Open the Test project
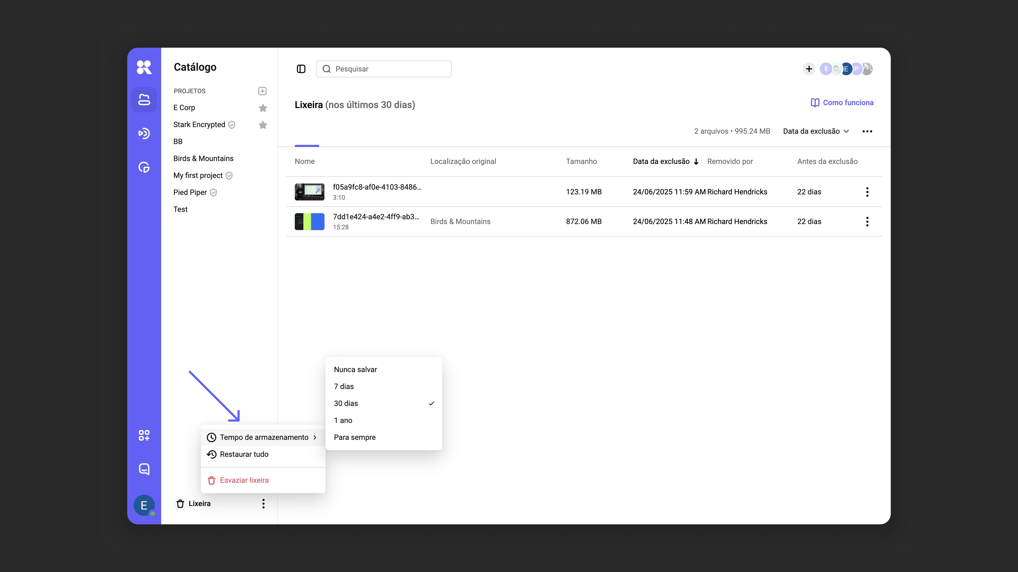Viewport: 1018px width, 572px height. point(180,210)
